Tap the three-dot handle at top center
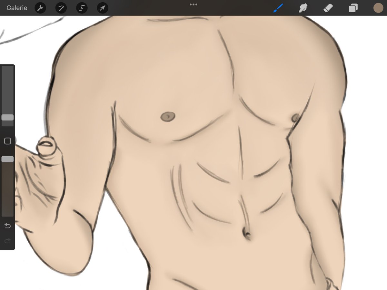Image resolution: width=387 pixels, height=290 pixels. [x=193, y=5]
